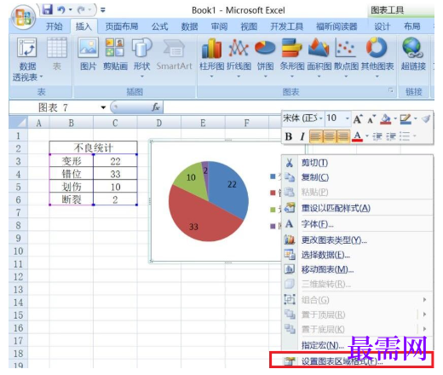Switch to the 开始 ribbon tab

click(x=54, y=26)
